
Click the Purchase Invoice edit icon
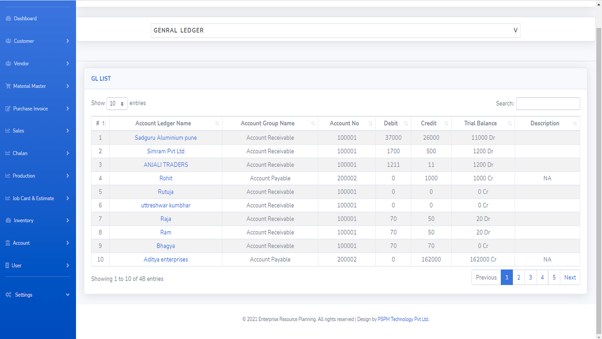(8, 109)
